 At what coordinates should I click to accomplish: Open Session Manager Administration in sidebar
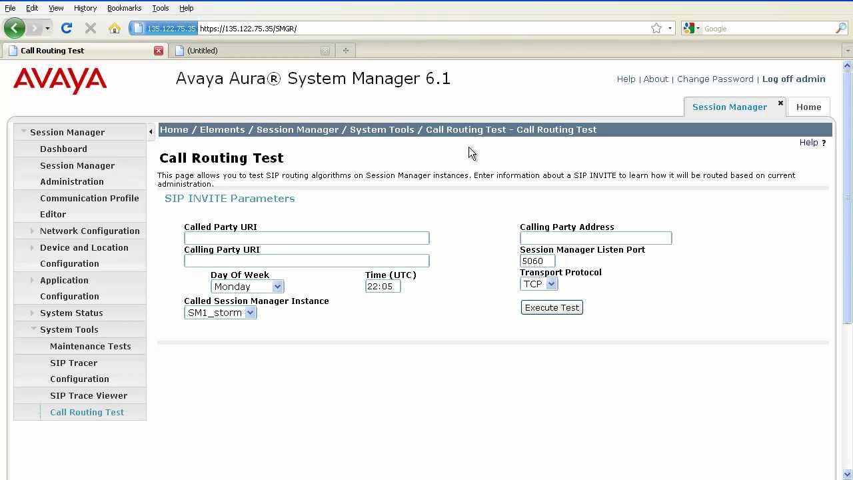tap(77, 173)
